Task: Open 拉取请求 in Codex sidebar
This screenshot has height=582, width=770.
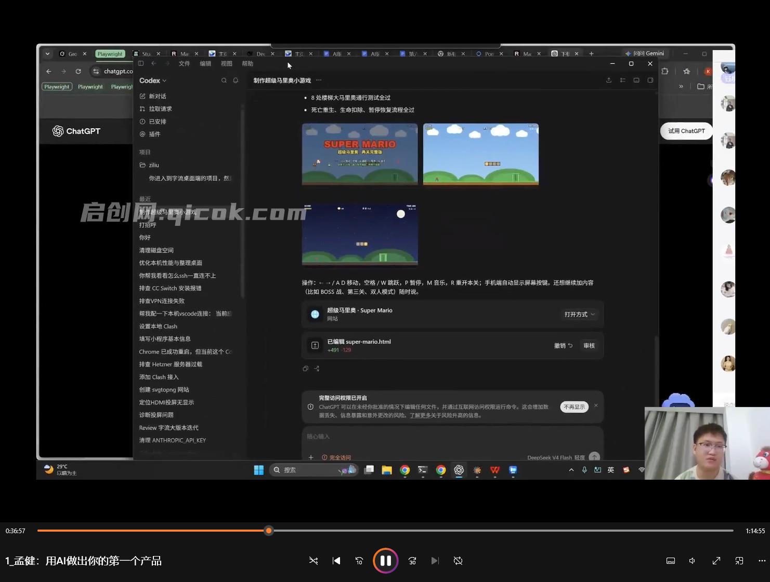Action: tap(155, 109)
